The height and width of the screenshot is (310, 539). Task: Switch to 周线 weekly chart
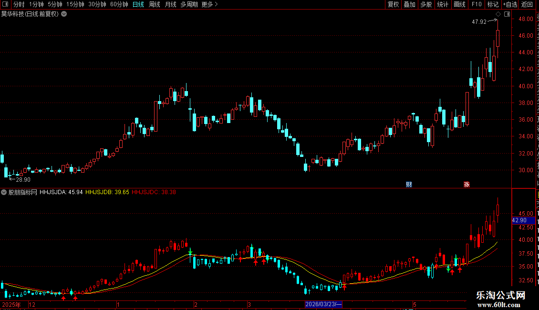155,4
